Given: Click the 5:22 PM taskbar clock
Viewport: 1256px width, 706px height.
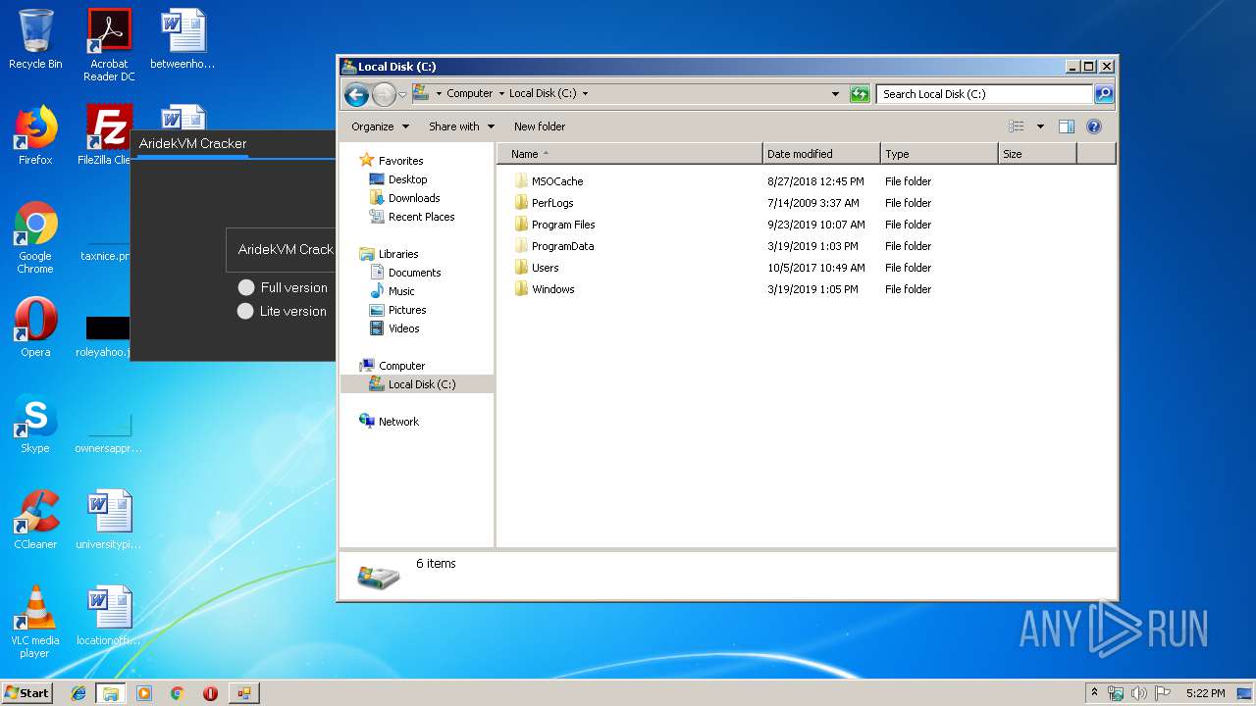Looking at the screenshot, I should [x=1205, y=693].
